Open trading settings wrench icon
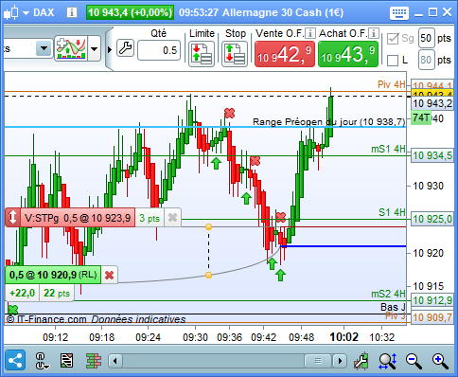 tap(125, 48)
